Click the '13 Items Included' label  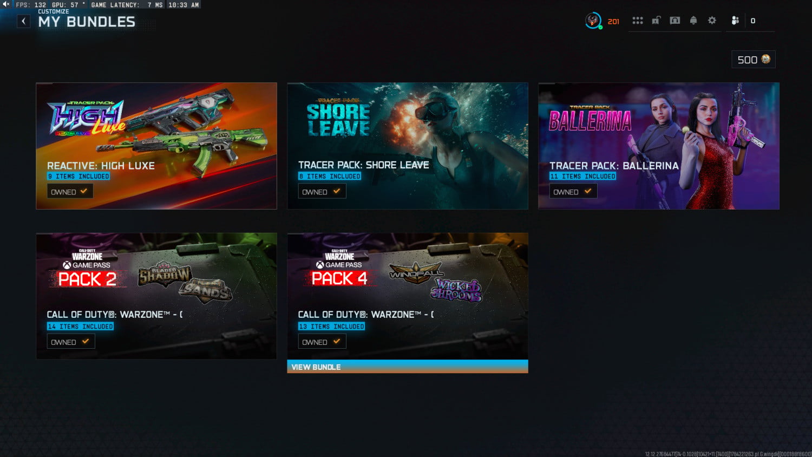pos(331,326)
